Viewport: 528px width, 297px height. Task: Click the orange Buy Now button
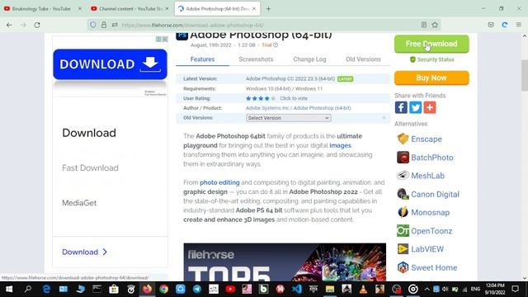(x=431, y=78)
